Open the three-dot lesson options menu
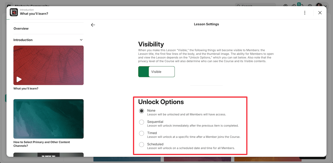333x163 pixels. pos(305,13)
